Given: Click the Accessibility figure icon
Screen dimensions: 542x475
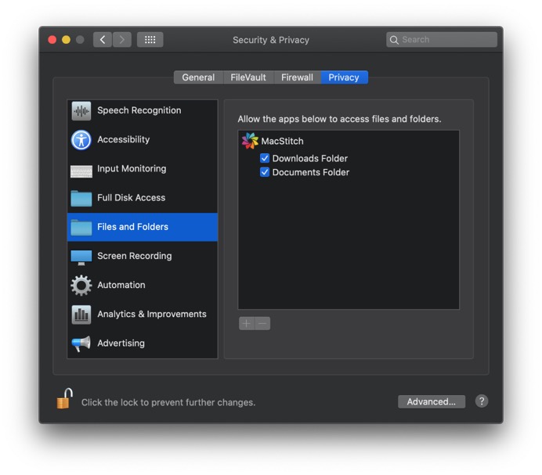Looking at the screenshot, I should pyautogui.click(x=81, y=140).
